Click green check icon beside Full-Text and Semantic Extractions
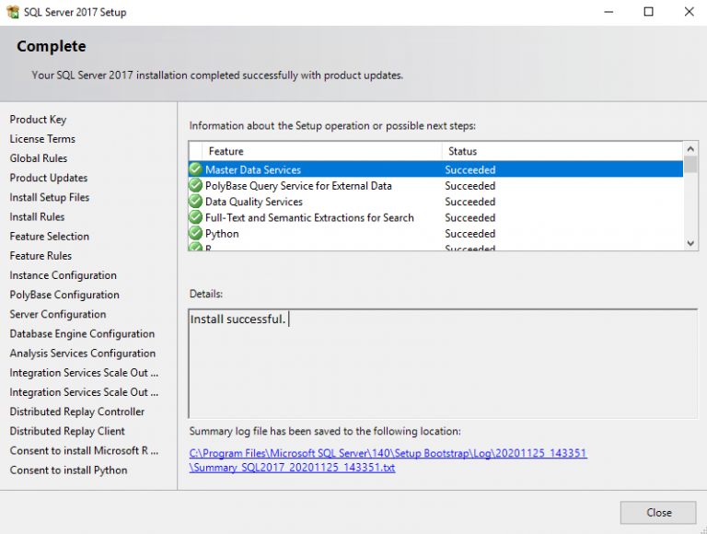 196,217
